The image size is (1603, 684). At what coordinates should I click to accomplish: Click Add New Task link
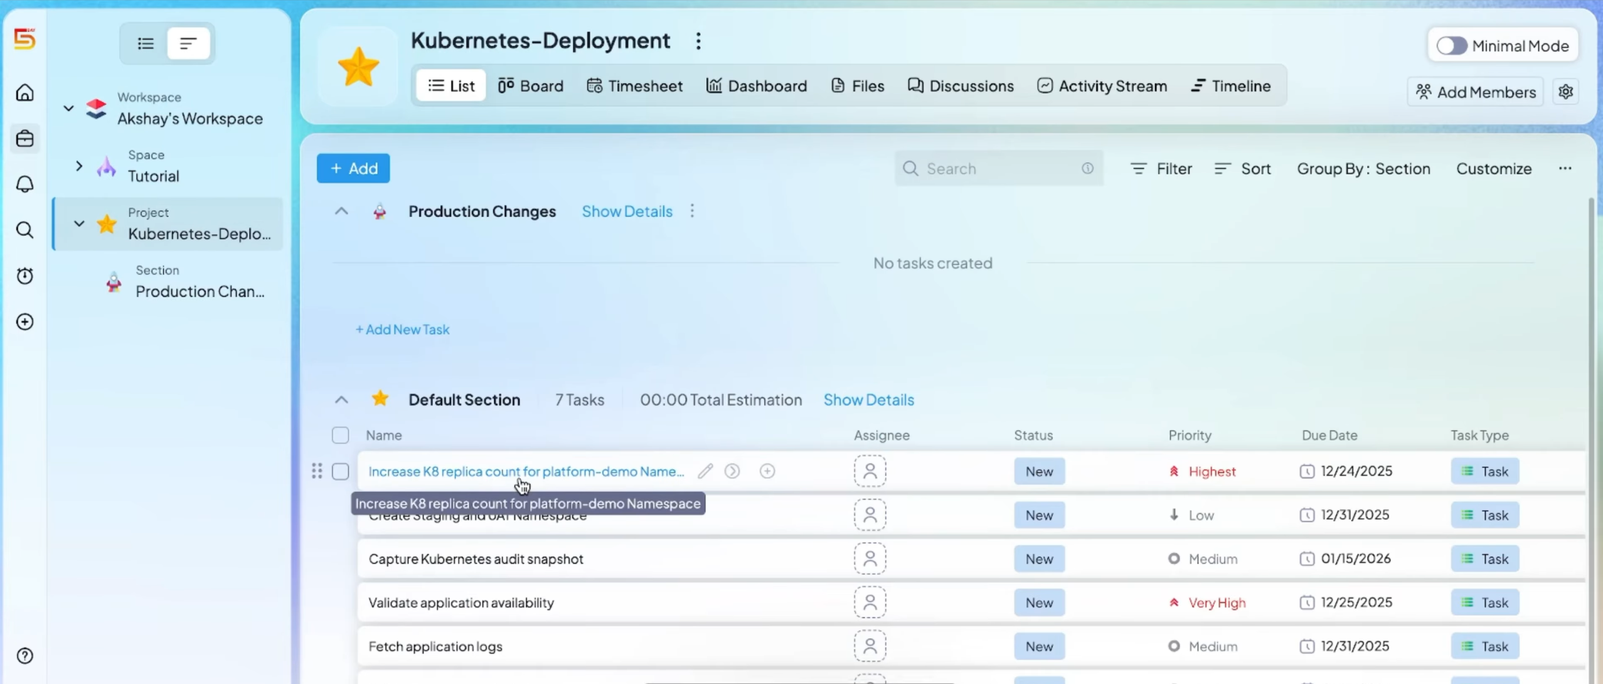[403, 329]
